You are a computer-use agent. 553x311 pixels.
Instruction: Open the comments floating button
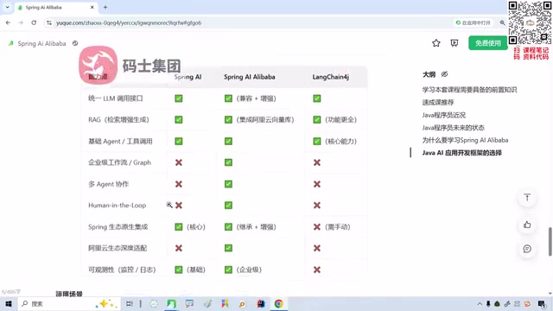[x=527, y=249]
